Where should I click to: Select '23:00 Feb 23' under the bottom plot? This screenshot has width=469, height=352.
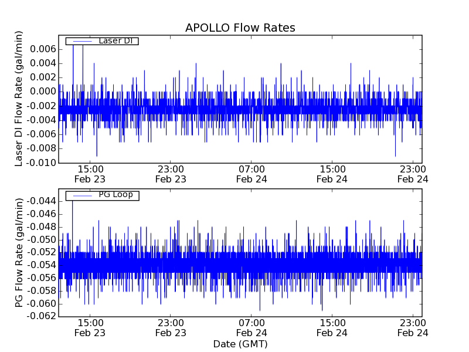171,328
